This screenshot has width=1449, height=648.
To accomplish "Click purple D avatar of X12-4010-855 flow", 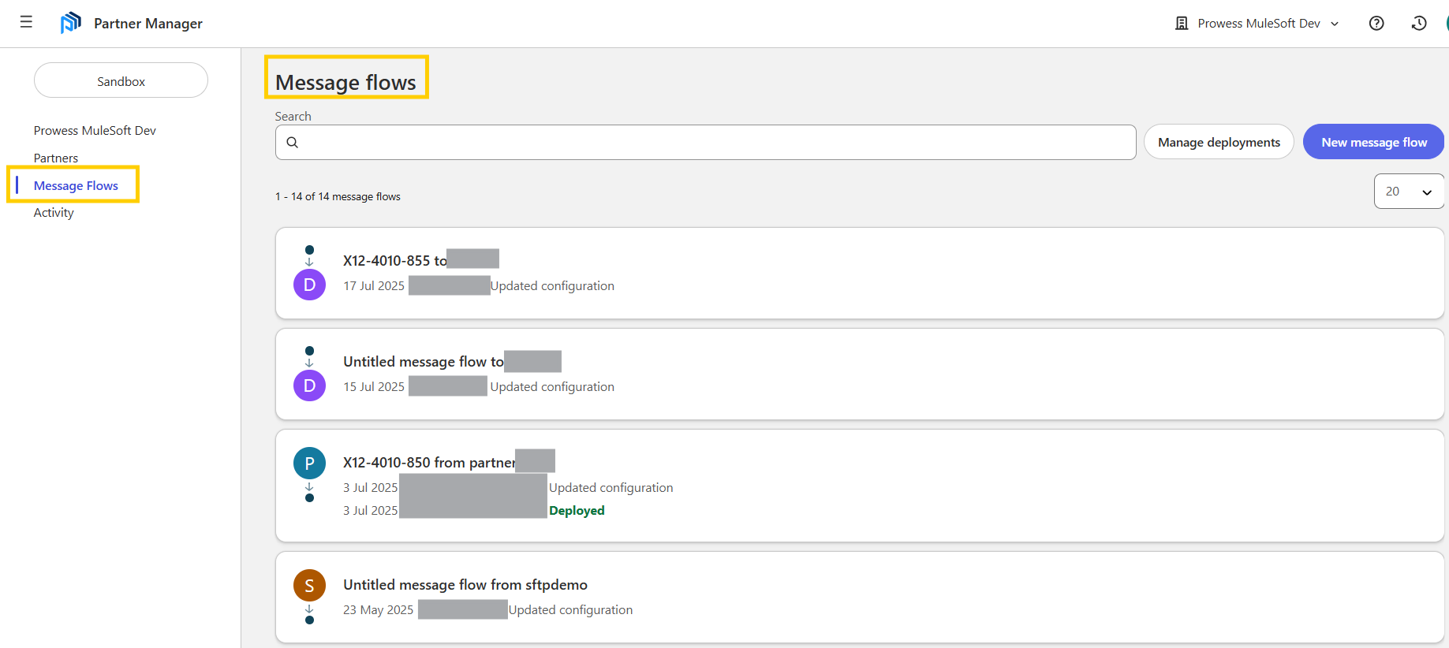I will coord(309,285).
